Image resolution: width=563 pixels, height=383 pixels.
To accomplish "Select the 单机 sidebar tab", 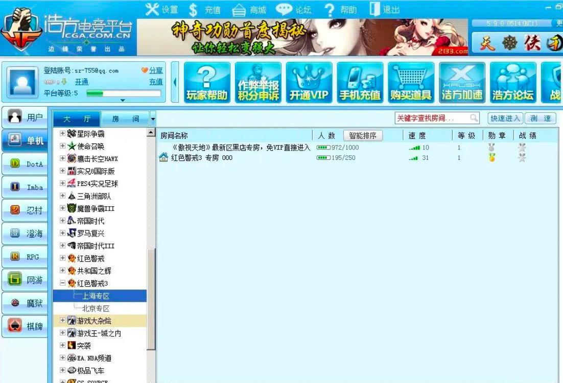I will point(25,140).
